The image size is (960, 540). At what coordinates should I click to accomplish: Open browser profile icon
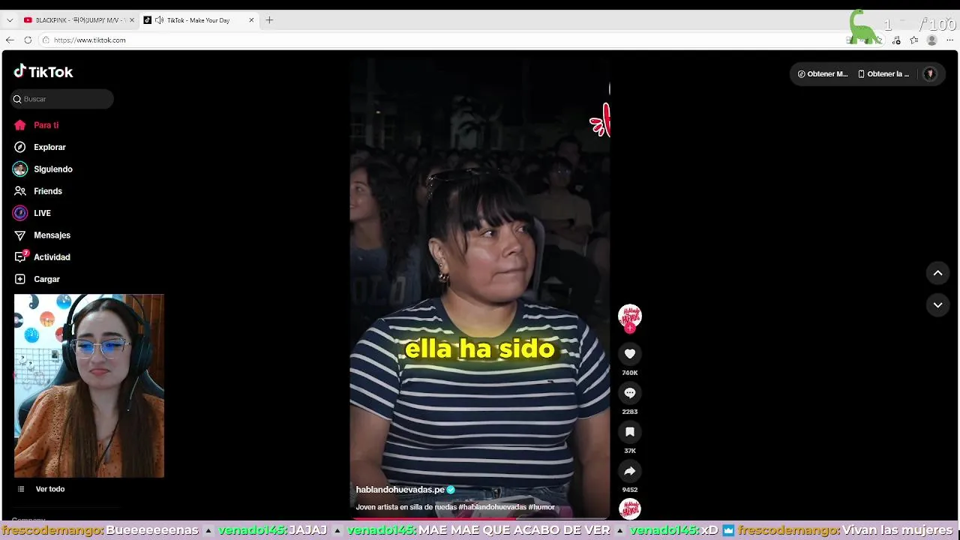(x=932, y=40)
